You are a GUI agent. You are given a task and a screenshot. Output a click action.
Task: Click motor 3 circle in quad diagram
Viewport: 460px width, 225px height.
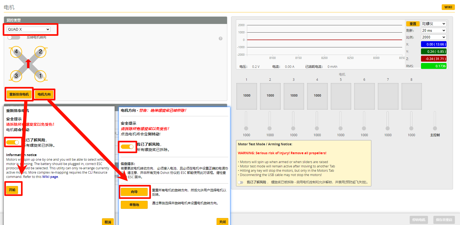pyautogui.click(x=16, y=76)
